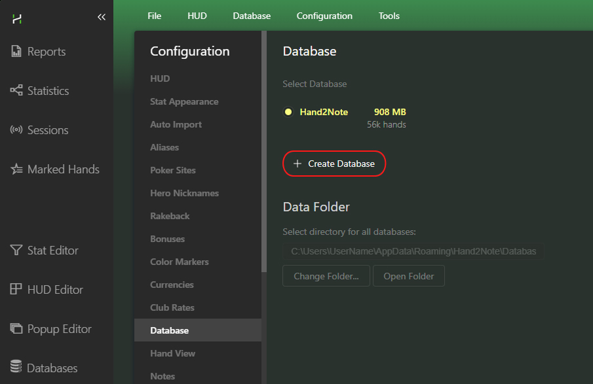Viewport: 593px width, 384px height.
Task: Select Stat Appearance settings
Action: point(198,101)
